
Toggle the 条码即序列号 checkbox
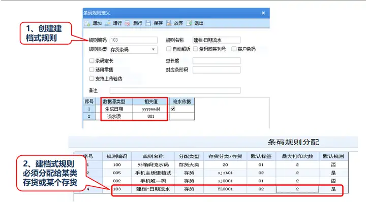[195, 49]
